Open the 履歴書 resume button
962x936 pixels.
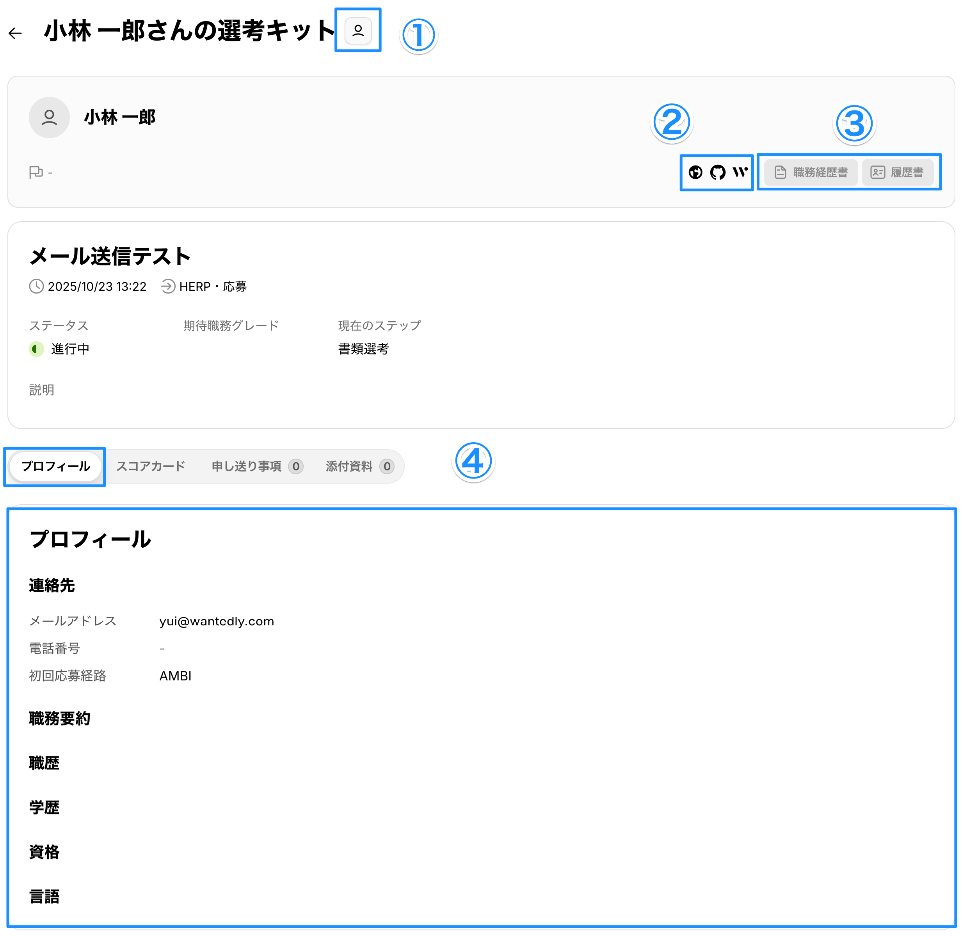tap(897, 172)
